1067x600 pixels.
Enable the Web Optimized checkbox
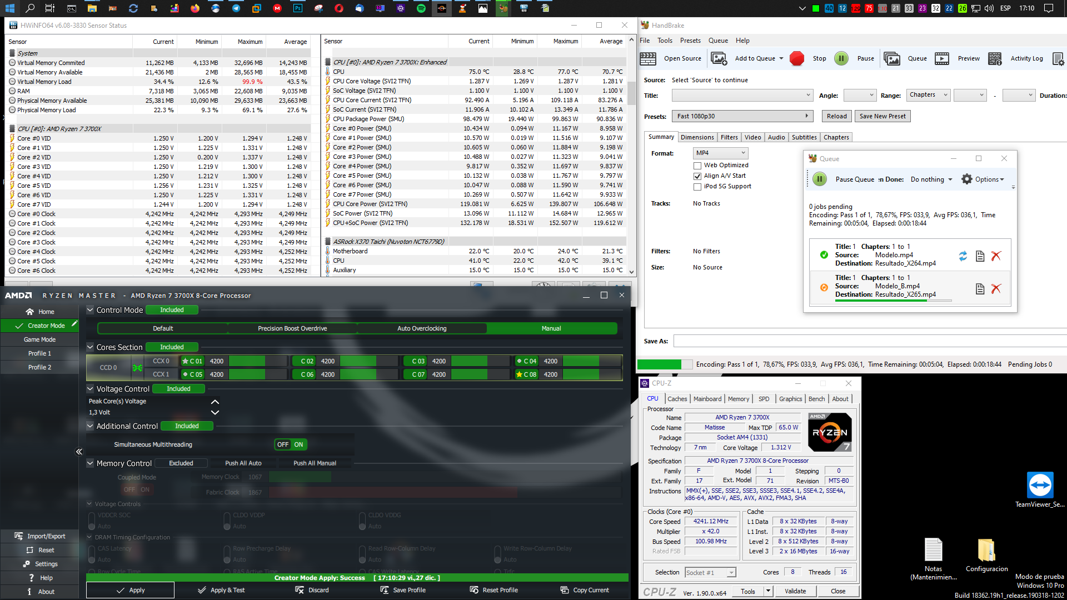[x=697, y=166]
